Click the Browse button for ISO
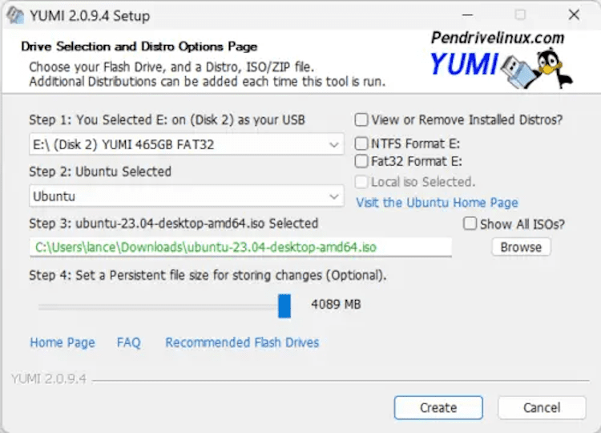 click(522, 248)
